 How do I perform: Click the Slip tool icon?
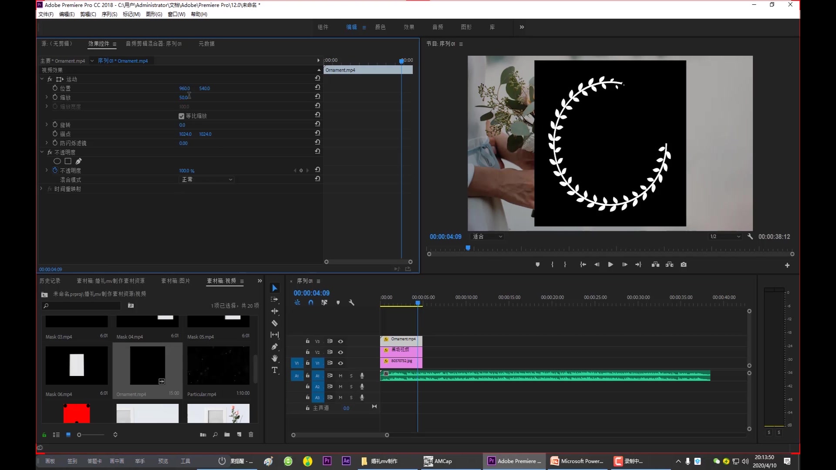pos(275,335)
